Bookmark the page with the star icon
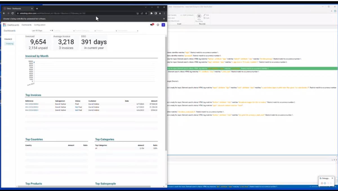 click(x=146, y=13)
